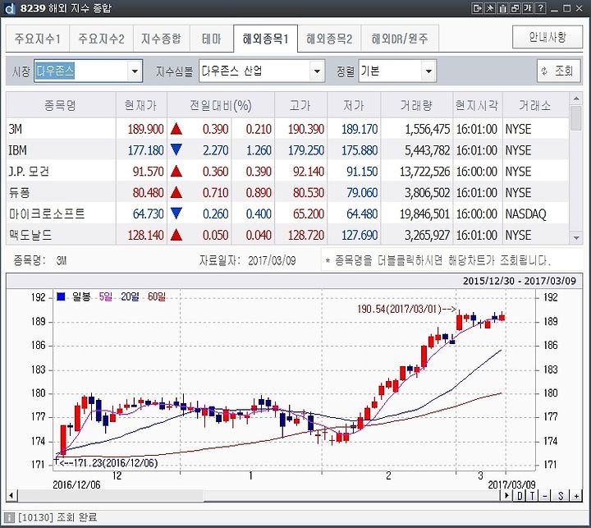Click the 거래량 column header
The width and height of the screenshot is (591, 528).
[x=416, y=105]
